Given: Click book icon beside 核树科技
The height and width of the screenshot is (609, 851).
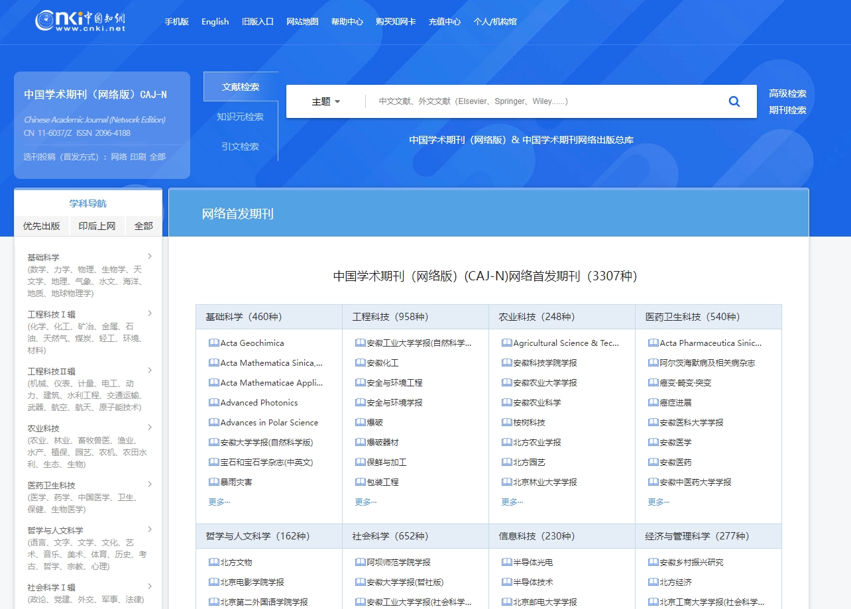Looking at the screenshot, I should 506,423.
